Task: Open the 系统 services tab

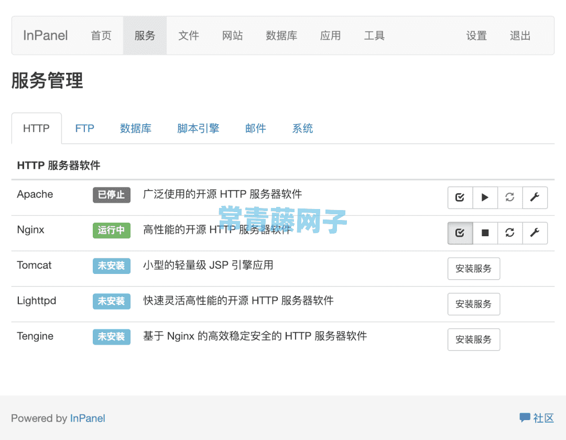Action: pos(302,128)
